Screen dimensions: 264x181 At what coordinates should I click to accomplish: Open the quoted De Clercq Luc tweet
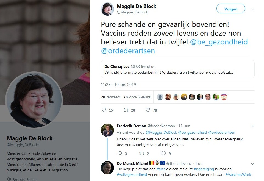coord(178,69)
